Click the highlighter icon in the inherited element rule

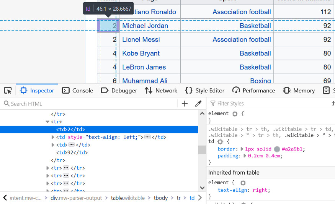tap(243, 183)
